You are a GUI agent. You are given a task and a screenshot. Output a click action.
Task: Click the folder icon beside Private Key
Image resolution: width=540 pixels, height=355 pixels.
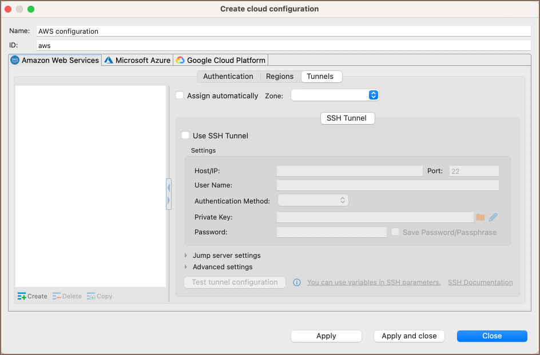pos(481,217)
